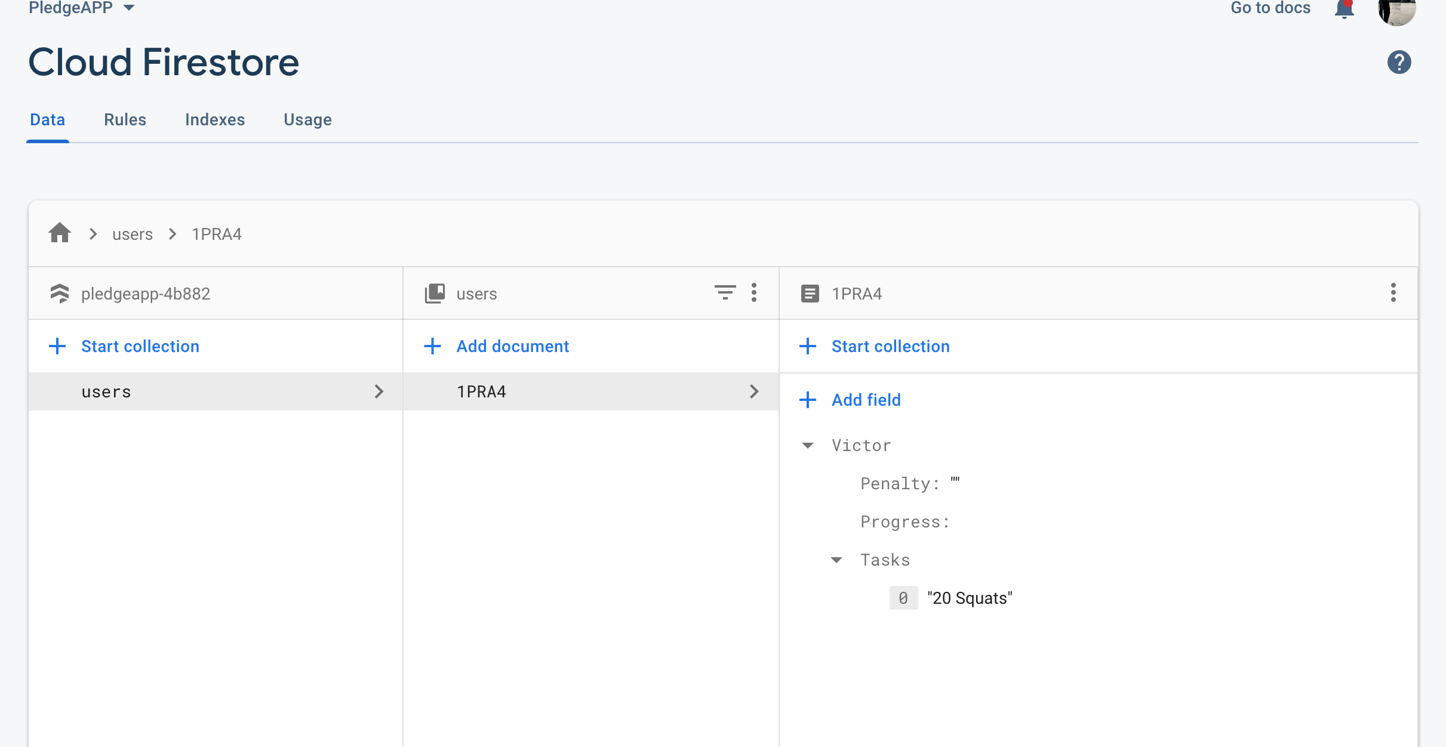The width and height of the screenshot is (1446, 747).
Task: Switch to the Rules tab
Action: click(125, 119)
